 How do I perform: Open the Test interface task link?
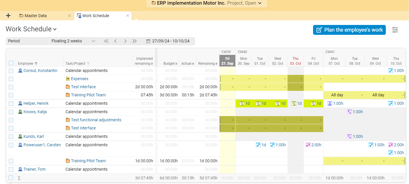[x=83, y=86]
